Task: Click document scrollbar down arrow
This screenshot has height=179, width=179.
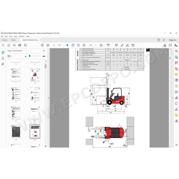Action: pyautogui.click(x=170, y=147)
